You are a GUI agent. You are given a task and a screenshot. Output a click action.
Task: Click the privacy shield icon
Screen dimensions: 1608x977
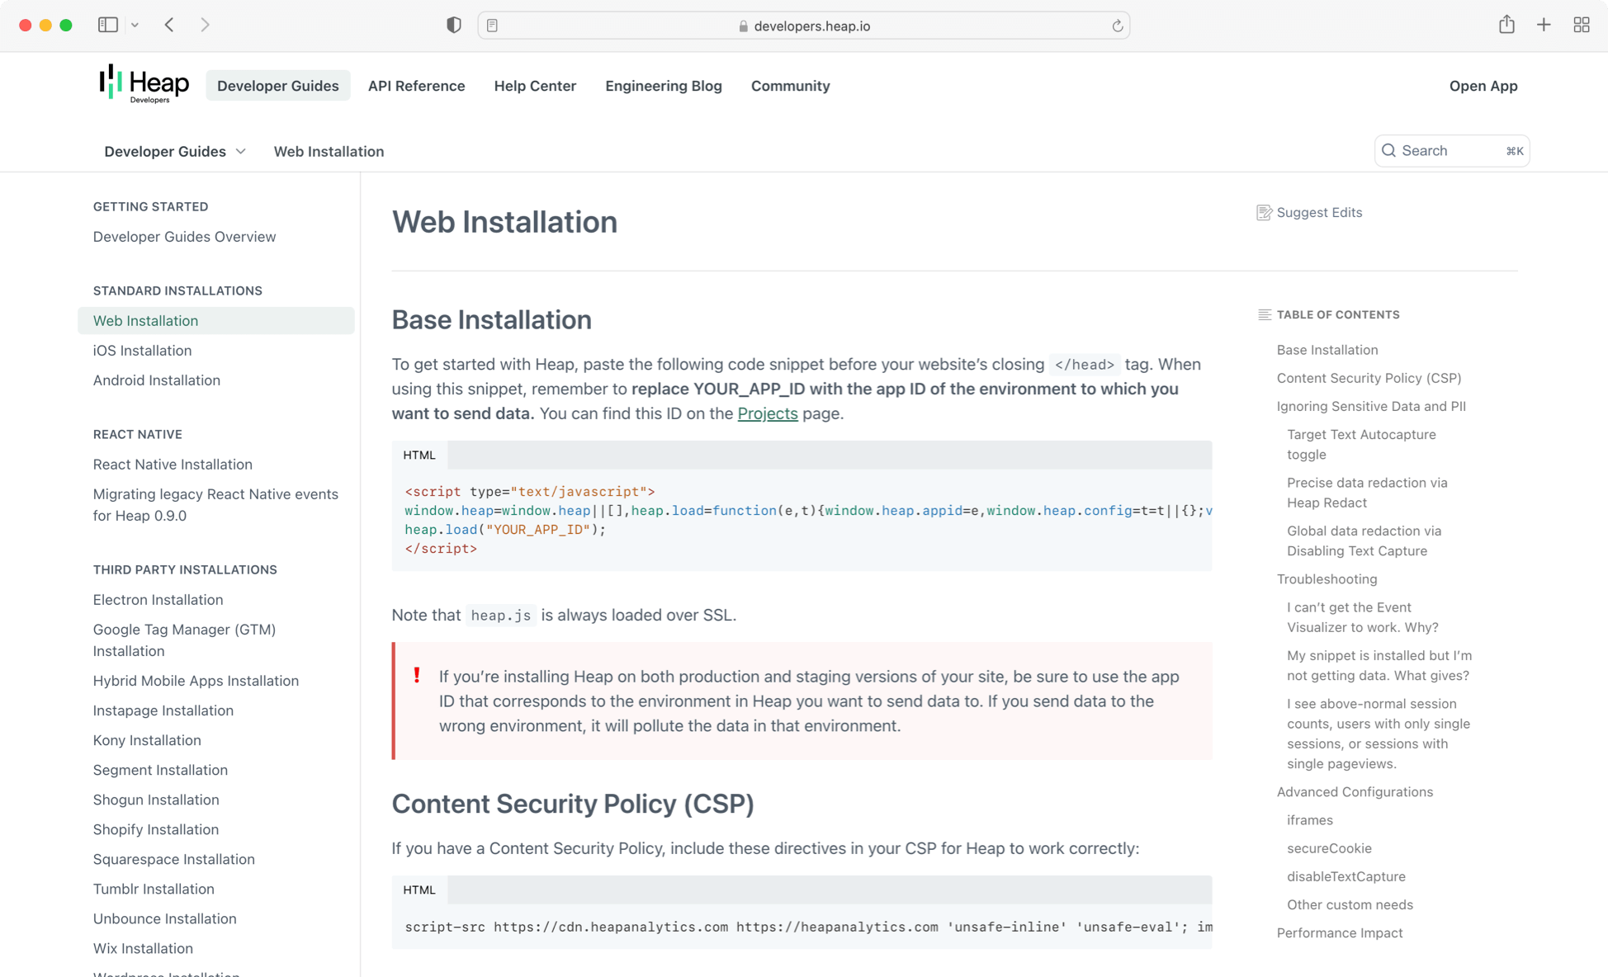tap(453, 25)
